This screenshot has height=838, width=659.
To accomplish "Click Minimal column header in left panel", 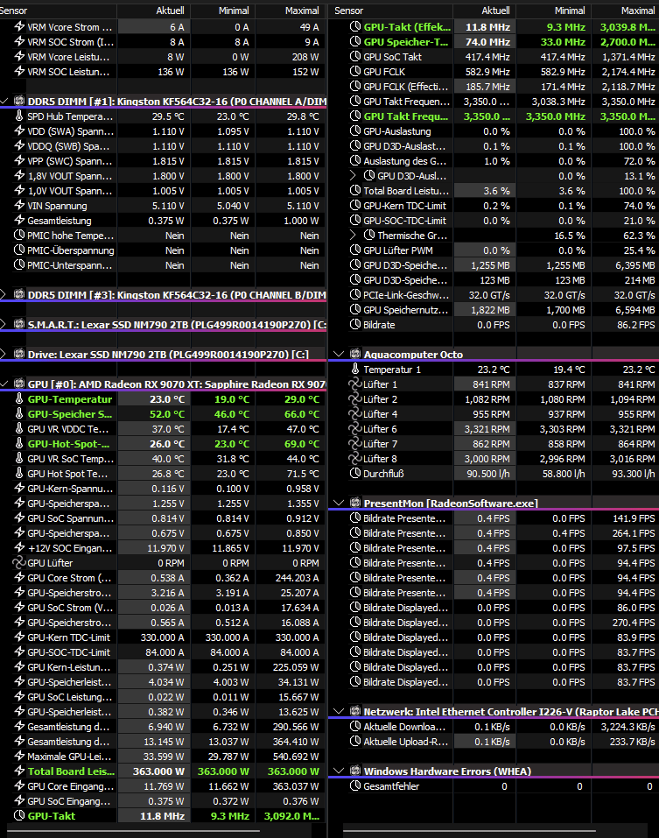I will click(222, 11).
